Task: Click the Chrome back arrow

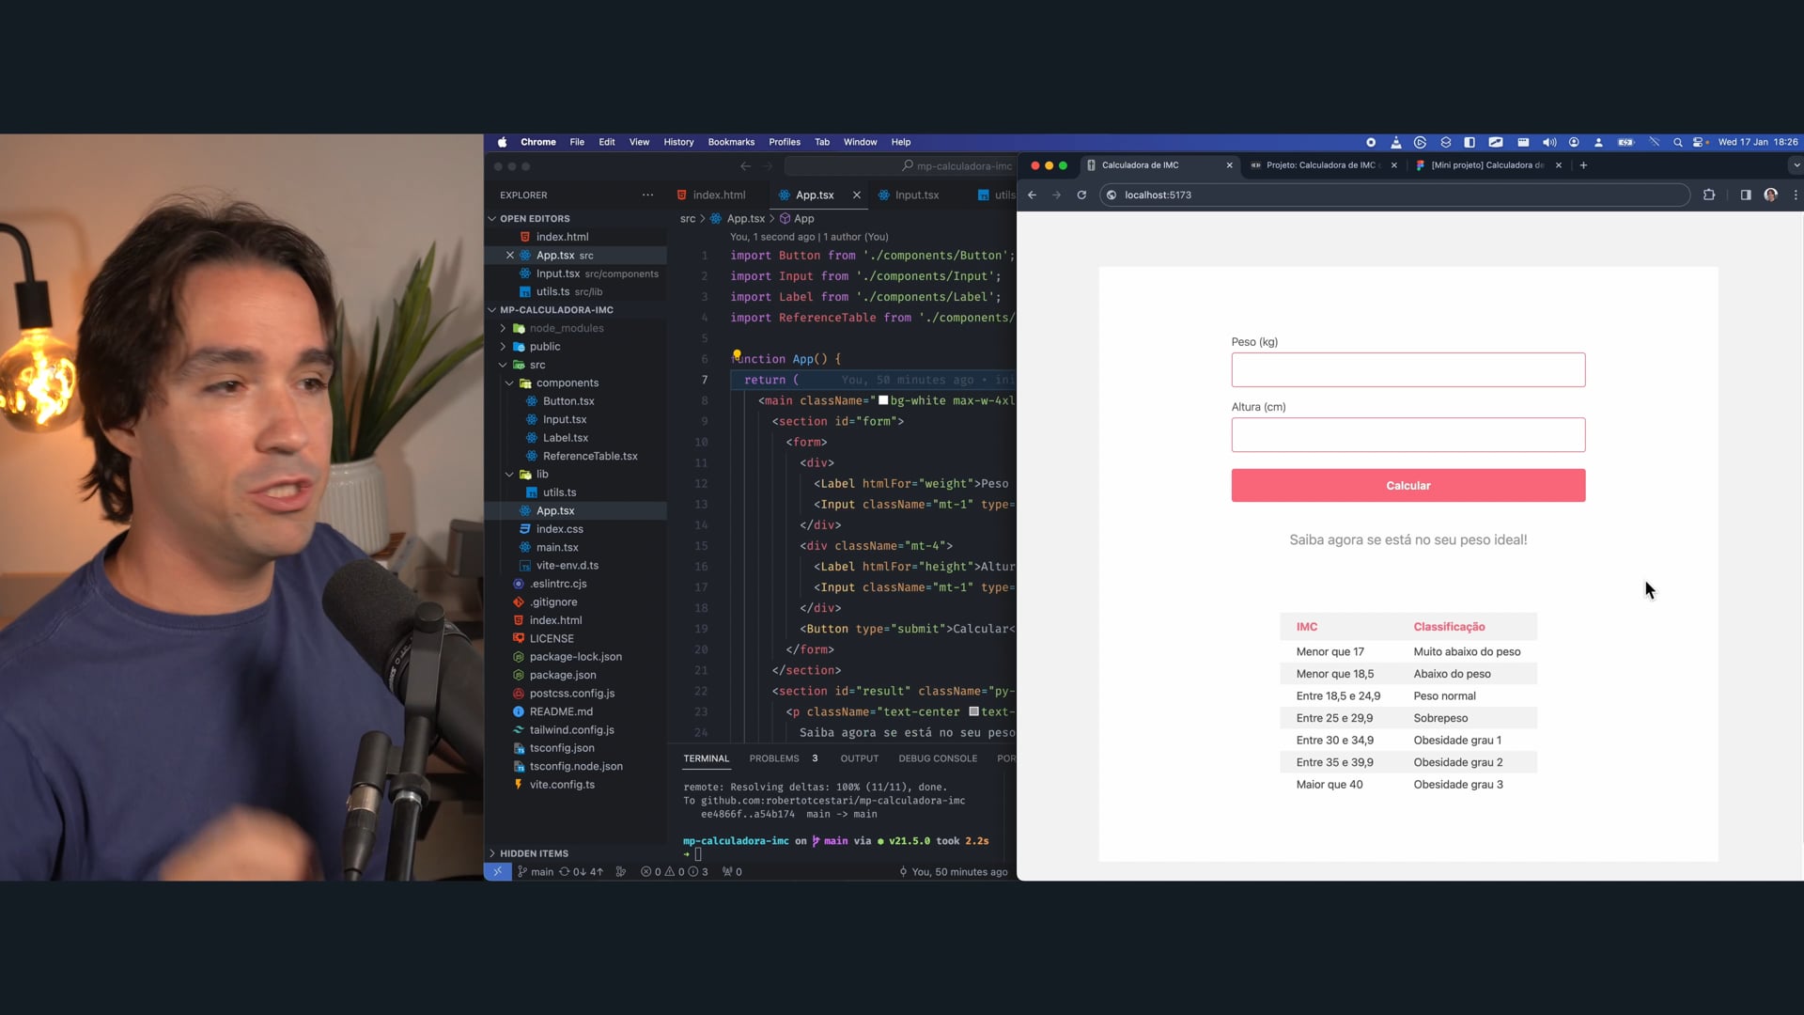Action: pyautogui.click(x=1032, y=195)
